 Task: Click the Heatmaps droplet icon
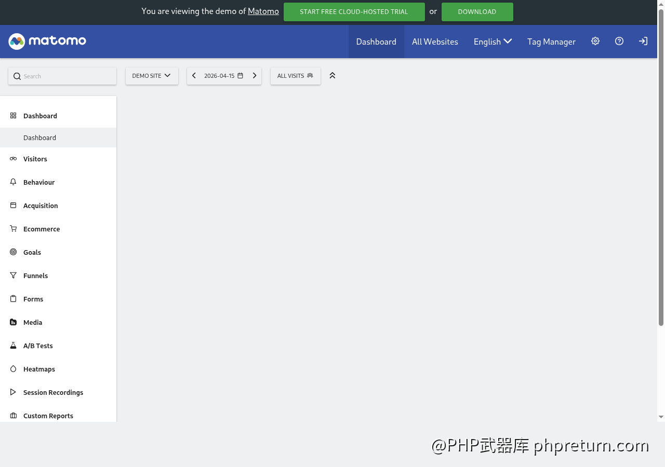point(14,369)
